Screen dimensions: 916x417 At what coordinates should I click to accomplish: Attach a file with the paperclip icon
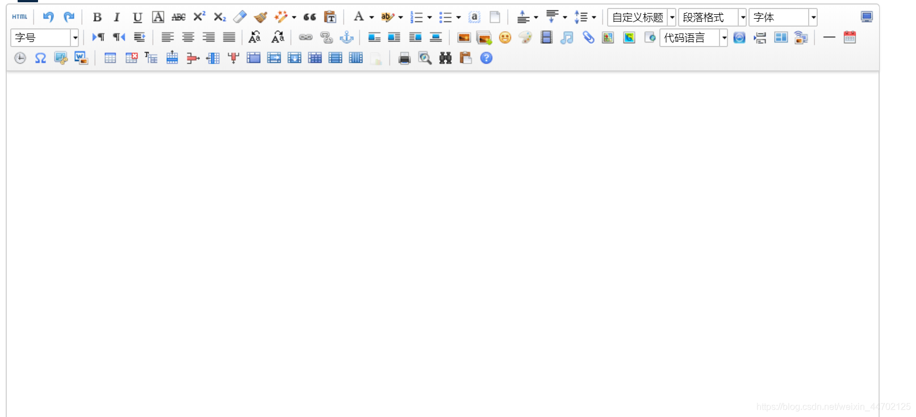tap(588, 37)
